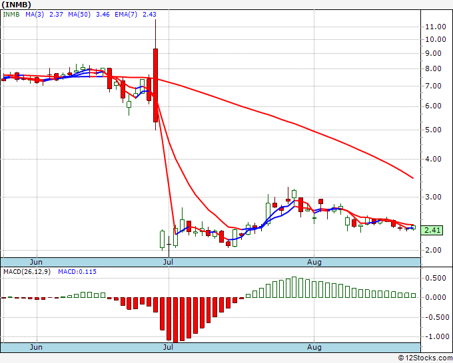Click the Jul label under MACD panel
The image size is (453, 363).
click(168, 347)
